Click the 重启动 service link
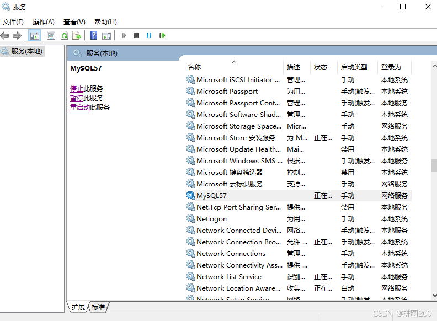 80,108
